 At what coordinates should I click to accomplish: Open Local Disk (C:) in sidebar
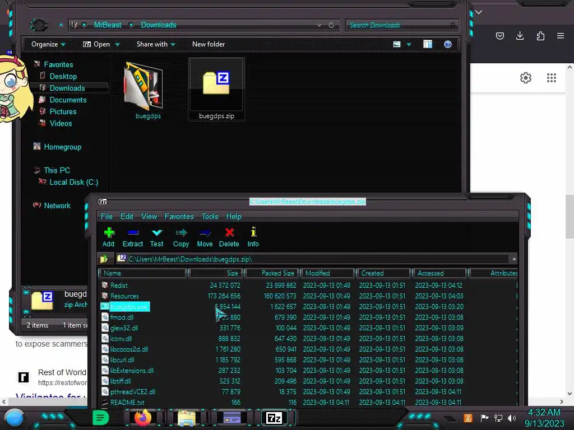[73, 182]
